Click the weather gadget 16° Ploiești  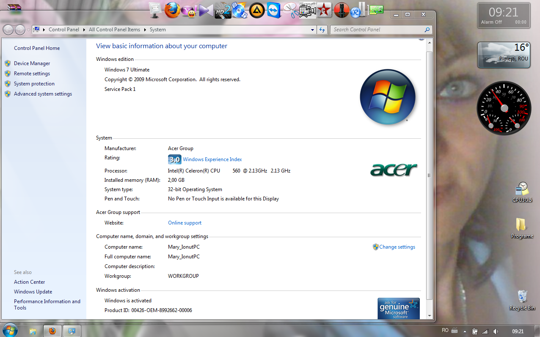504,55
